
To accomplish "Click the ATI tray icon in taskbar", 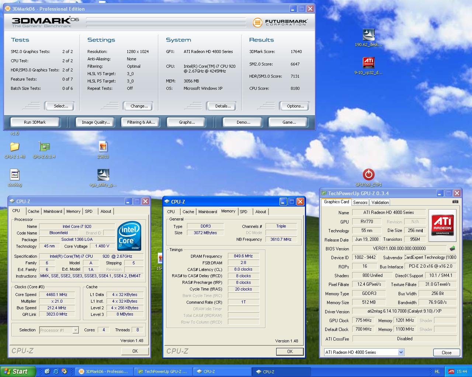I will (451, 371).
